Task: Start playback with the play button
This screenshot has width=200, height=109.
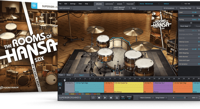Action: tap(105, 97)
